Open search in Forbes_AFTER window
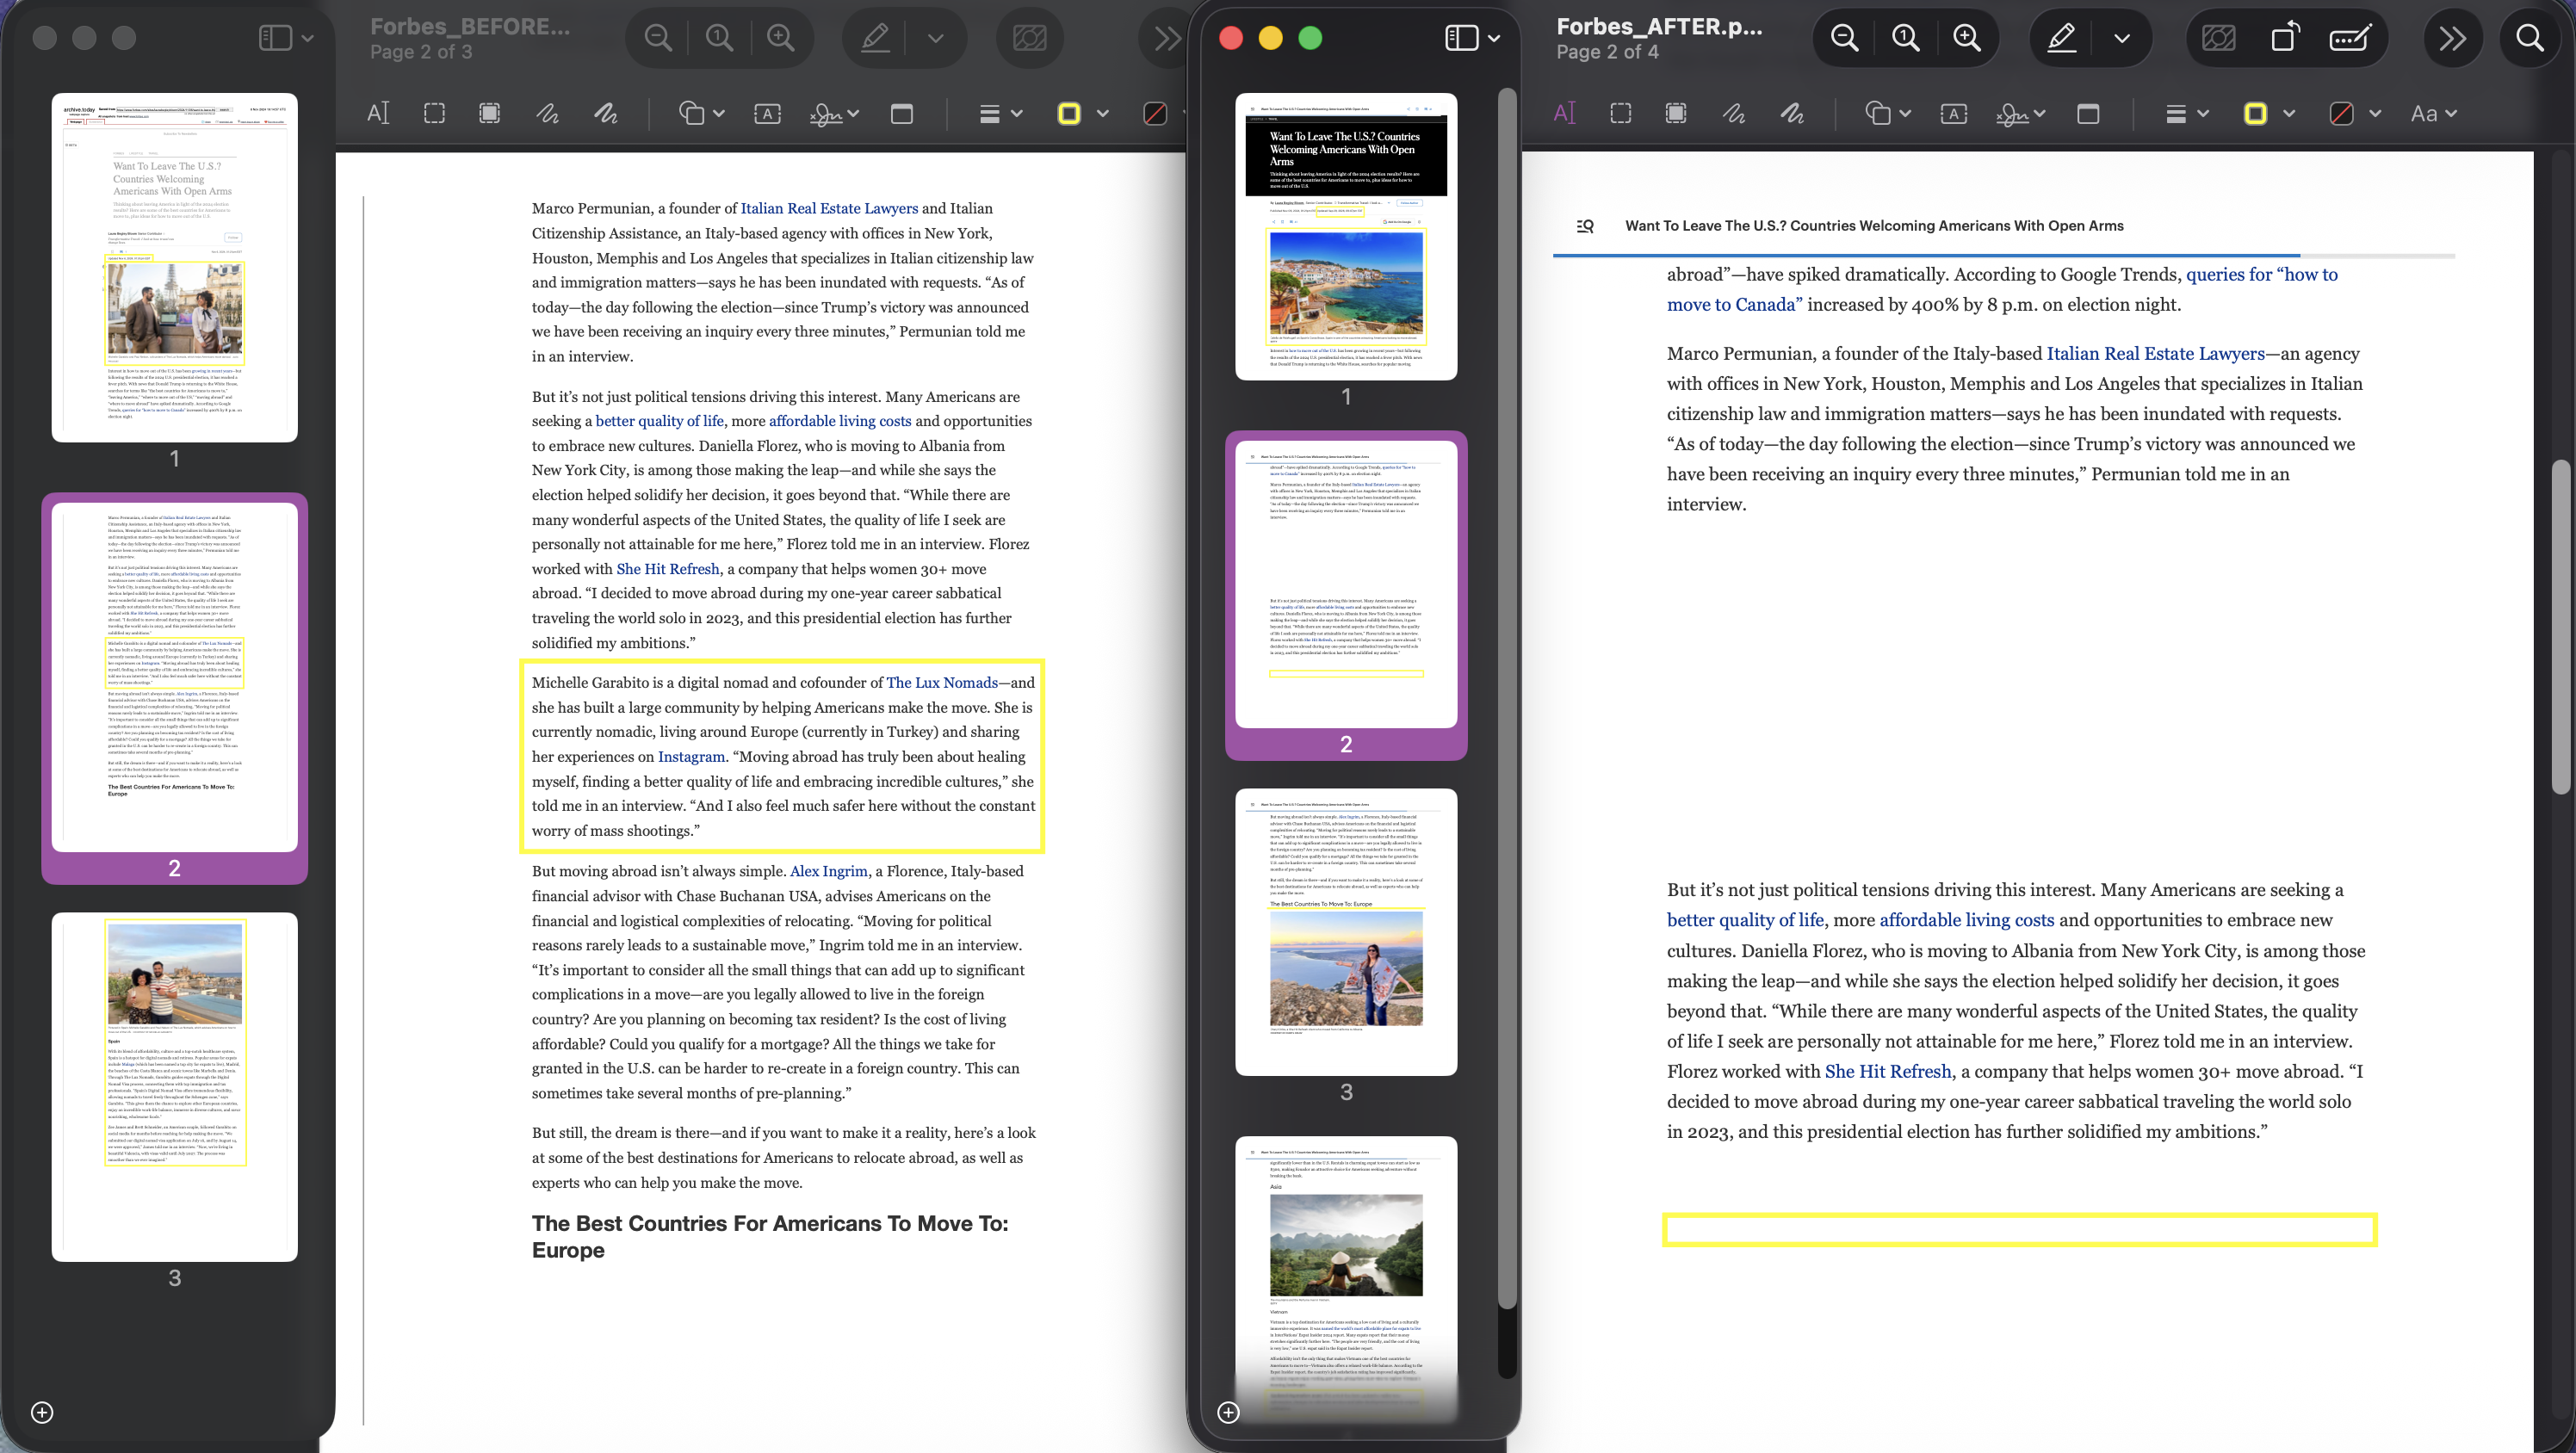 tap(2530, 38)
